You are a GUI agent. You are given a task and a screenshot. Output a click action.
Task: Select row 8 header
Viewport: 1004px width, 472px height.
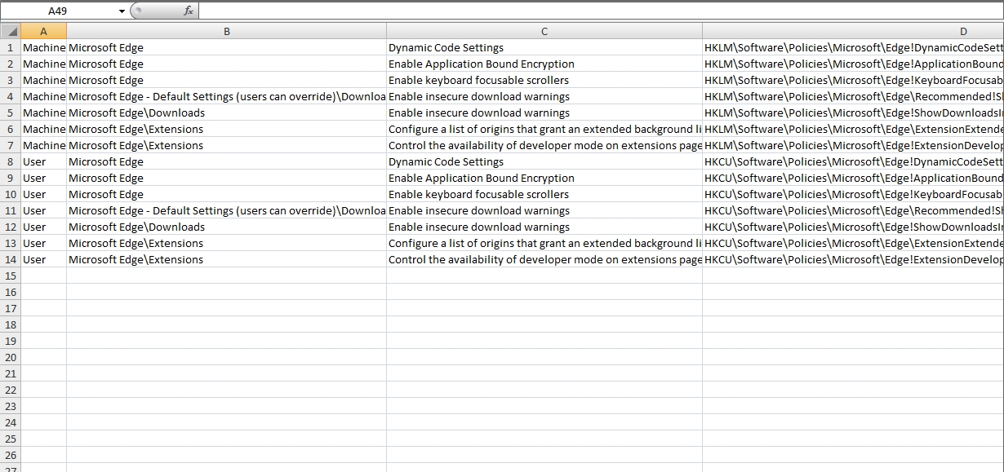pos(11,161)
